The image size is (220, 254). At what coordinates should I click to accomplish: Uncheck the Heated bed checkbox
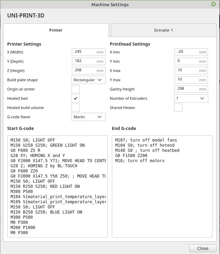click(76, 98)
